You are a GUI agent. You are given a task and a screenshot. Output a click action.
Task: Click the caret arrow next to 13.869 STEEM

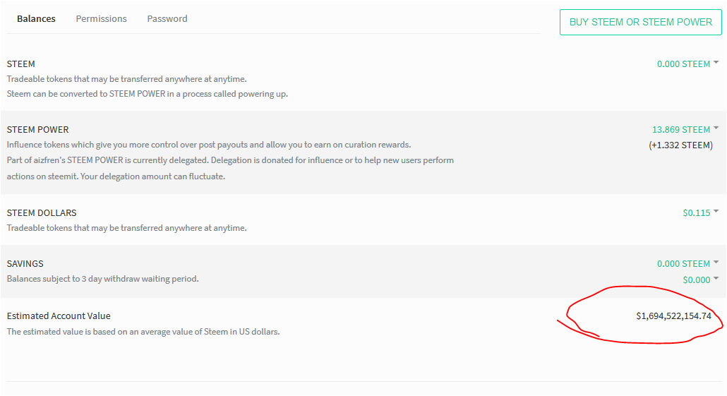(716, 128)
